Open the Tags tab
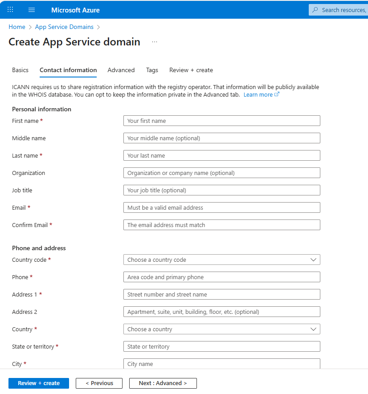This screenshot has height=394, width=368. point(152,70)
